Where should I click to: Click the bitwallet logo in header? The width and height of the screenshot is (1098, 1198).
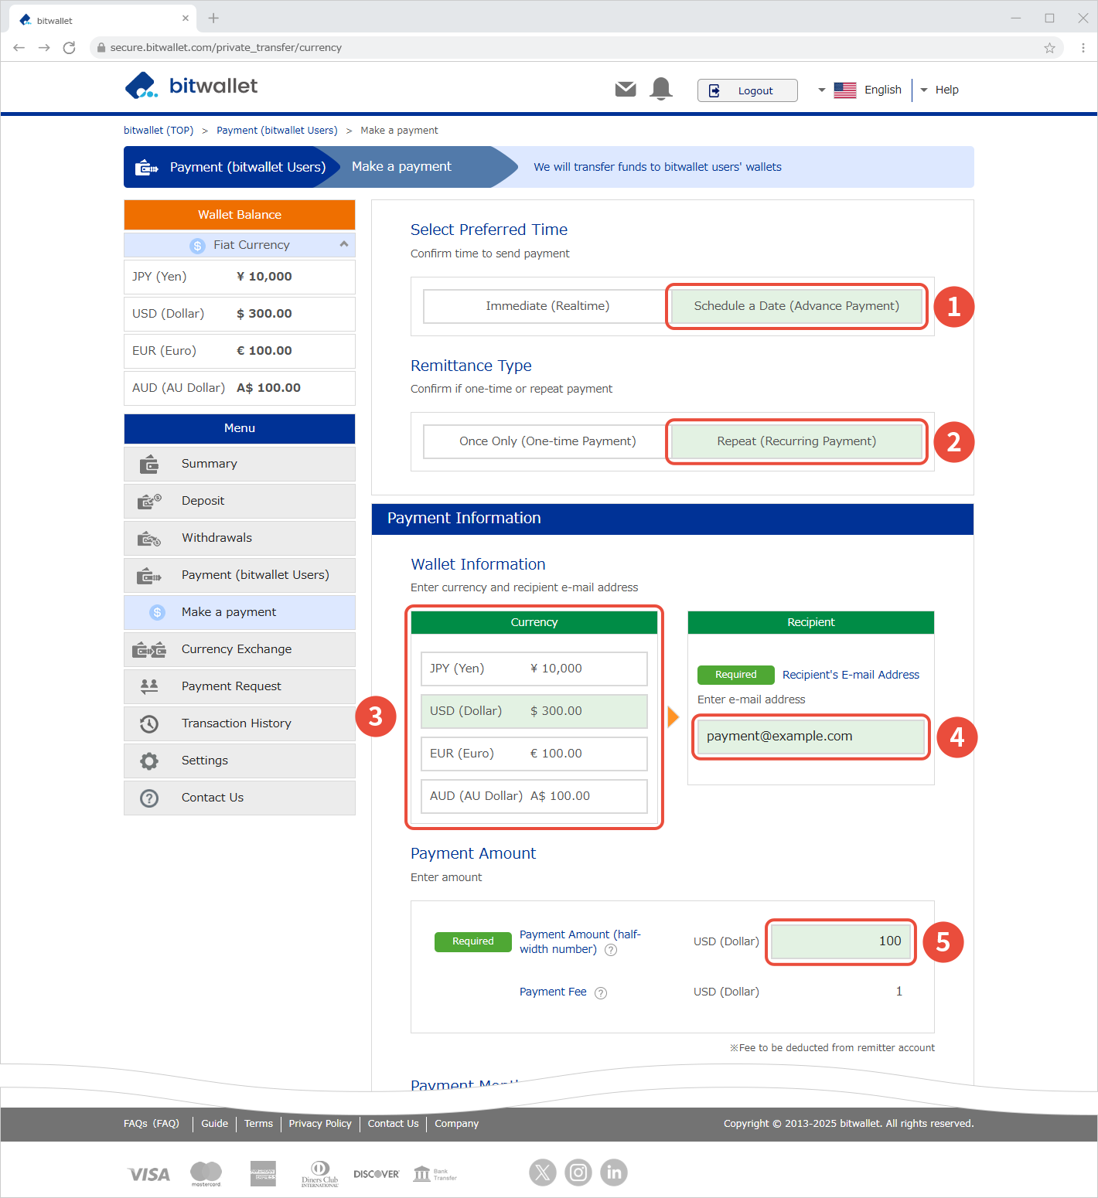[x=191, y=86]
